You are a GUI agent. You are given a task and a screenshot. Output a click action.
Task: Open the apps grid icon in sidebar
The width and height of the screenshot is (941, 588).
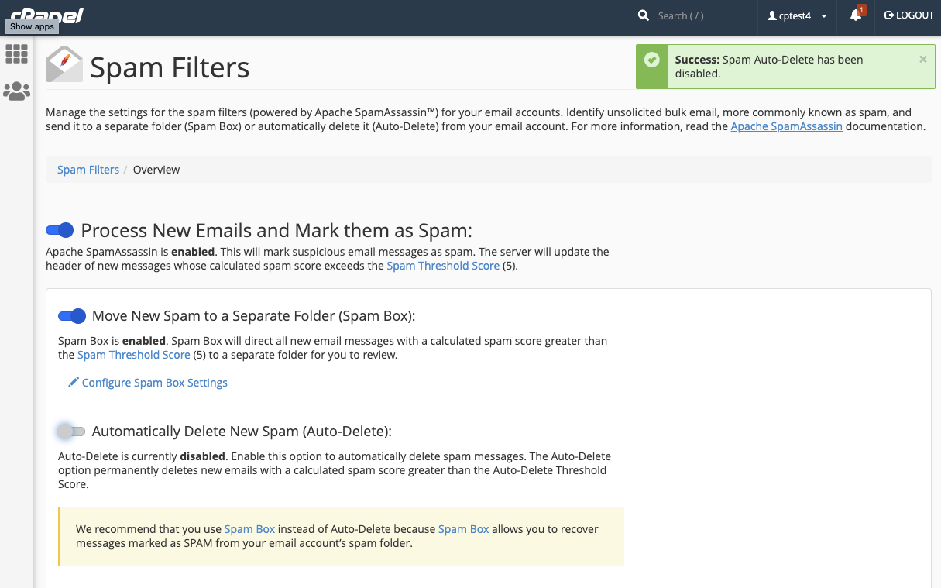tap(16, 53)
